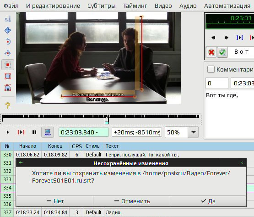Open the Видео menu
Image resolution: width=254 pixels, height=217 pixels.
[x=163, y=6]
